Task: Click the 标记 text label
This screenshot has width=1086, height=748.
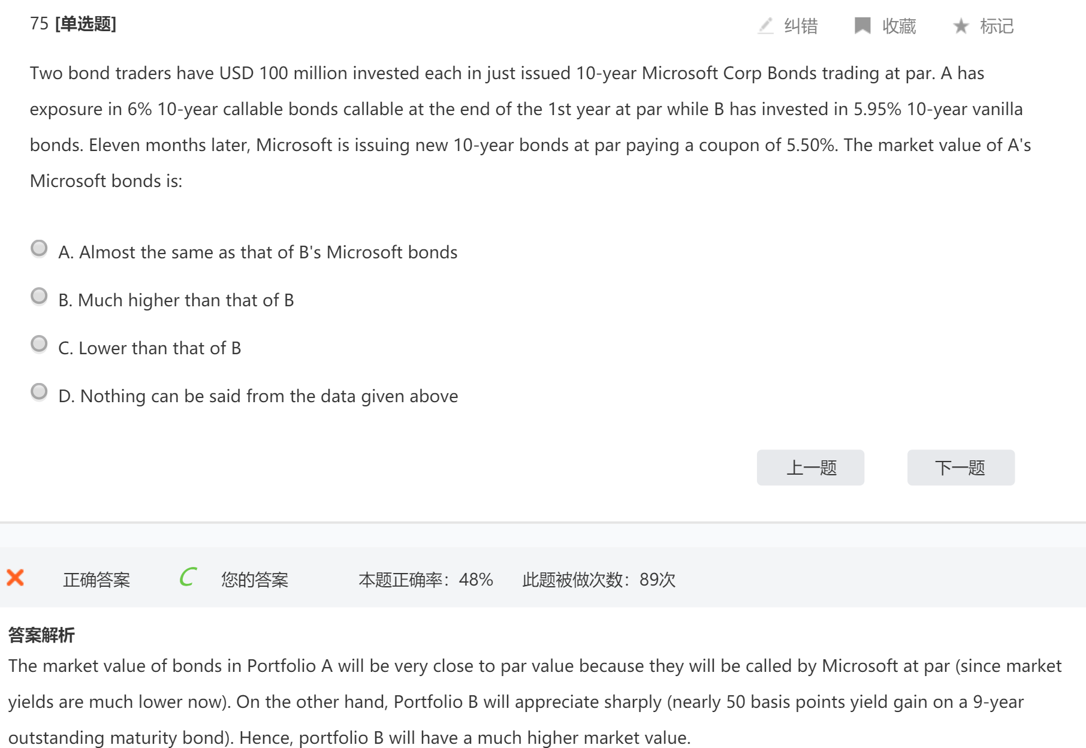Action: (x=997, y=26)
